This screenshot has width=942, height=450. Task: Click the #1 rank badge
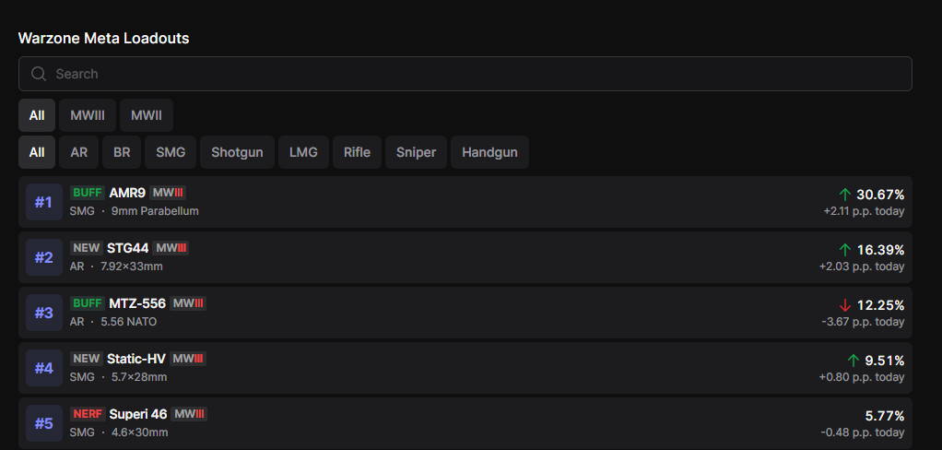point(44,202)
